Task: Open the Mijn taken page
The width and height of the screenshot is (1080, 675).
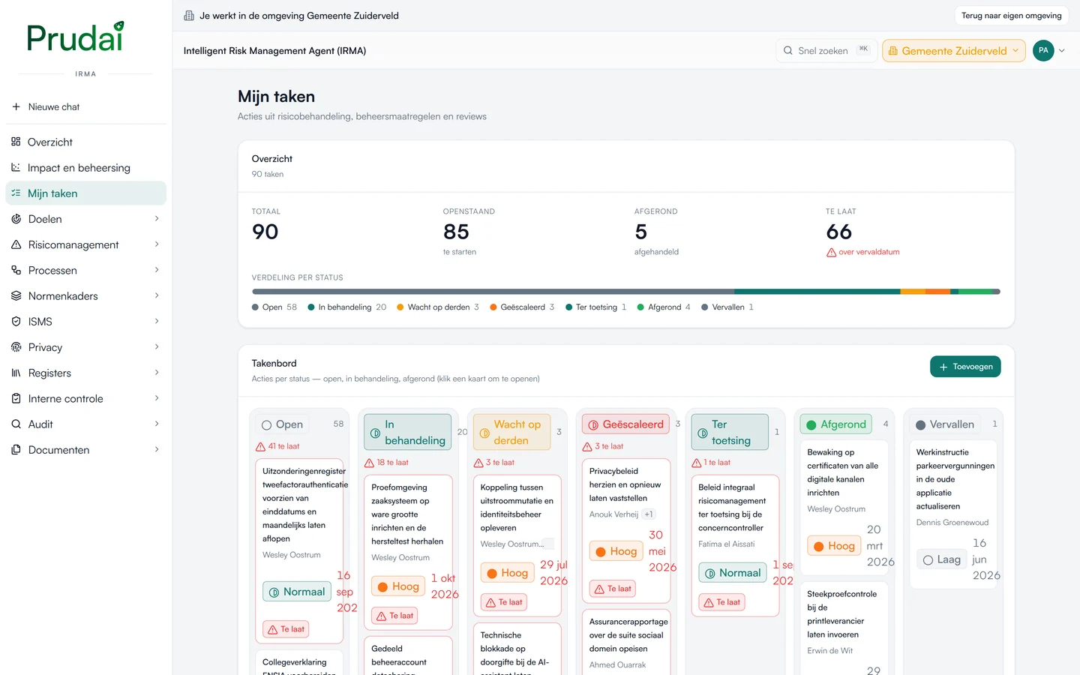Action: click(x=85, y=193)
